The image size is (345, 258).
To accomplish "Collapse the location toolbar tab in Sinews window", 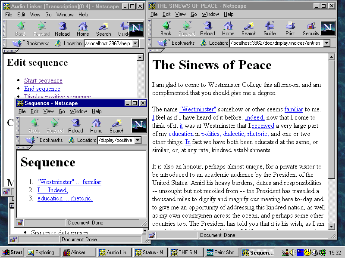I will click(x=156, y=50).
